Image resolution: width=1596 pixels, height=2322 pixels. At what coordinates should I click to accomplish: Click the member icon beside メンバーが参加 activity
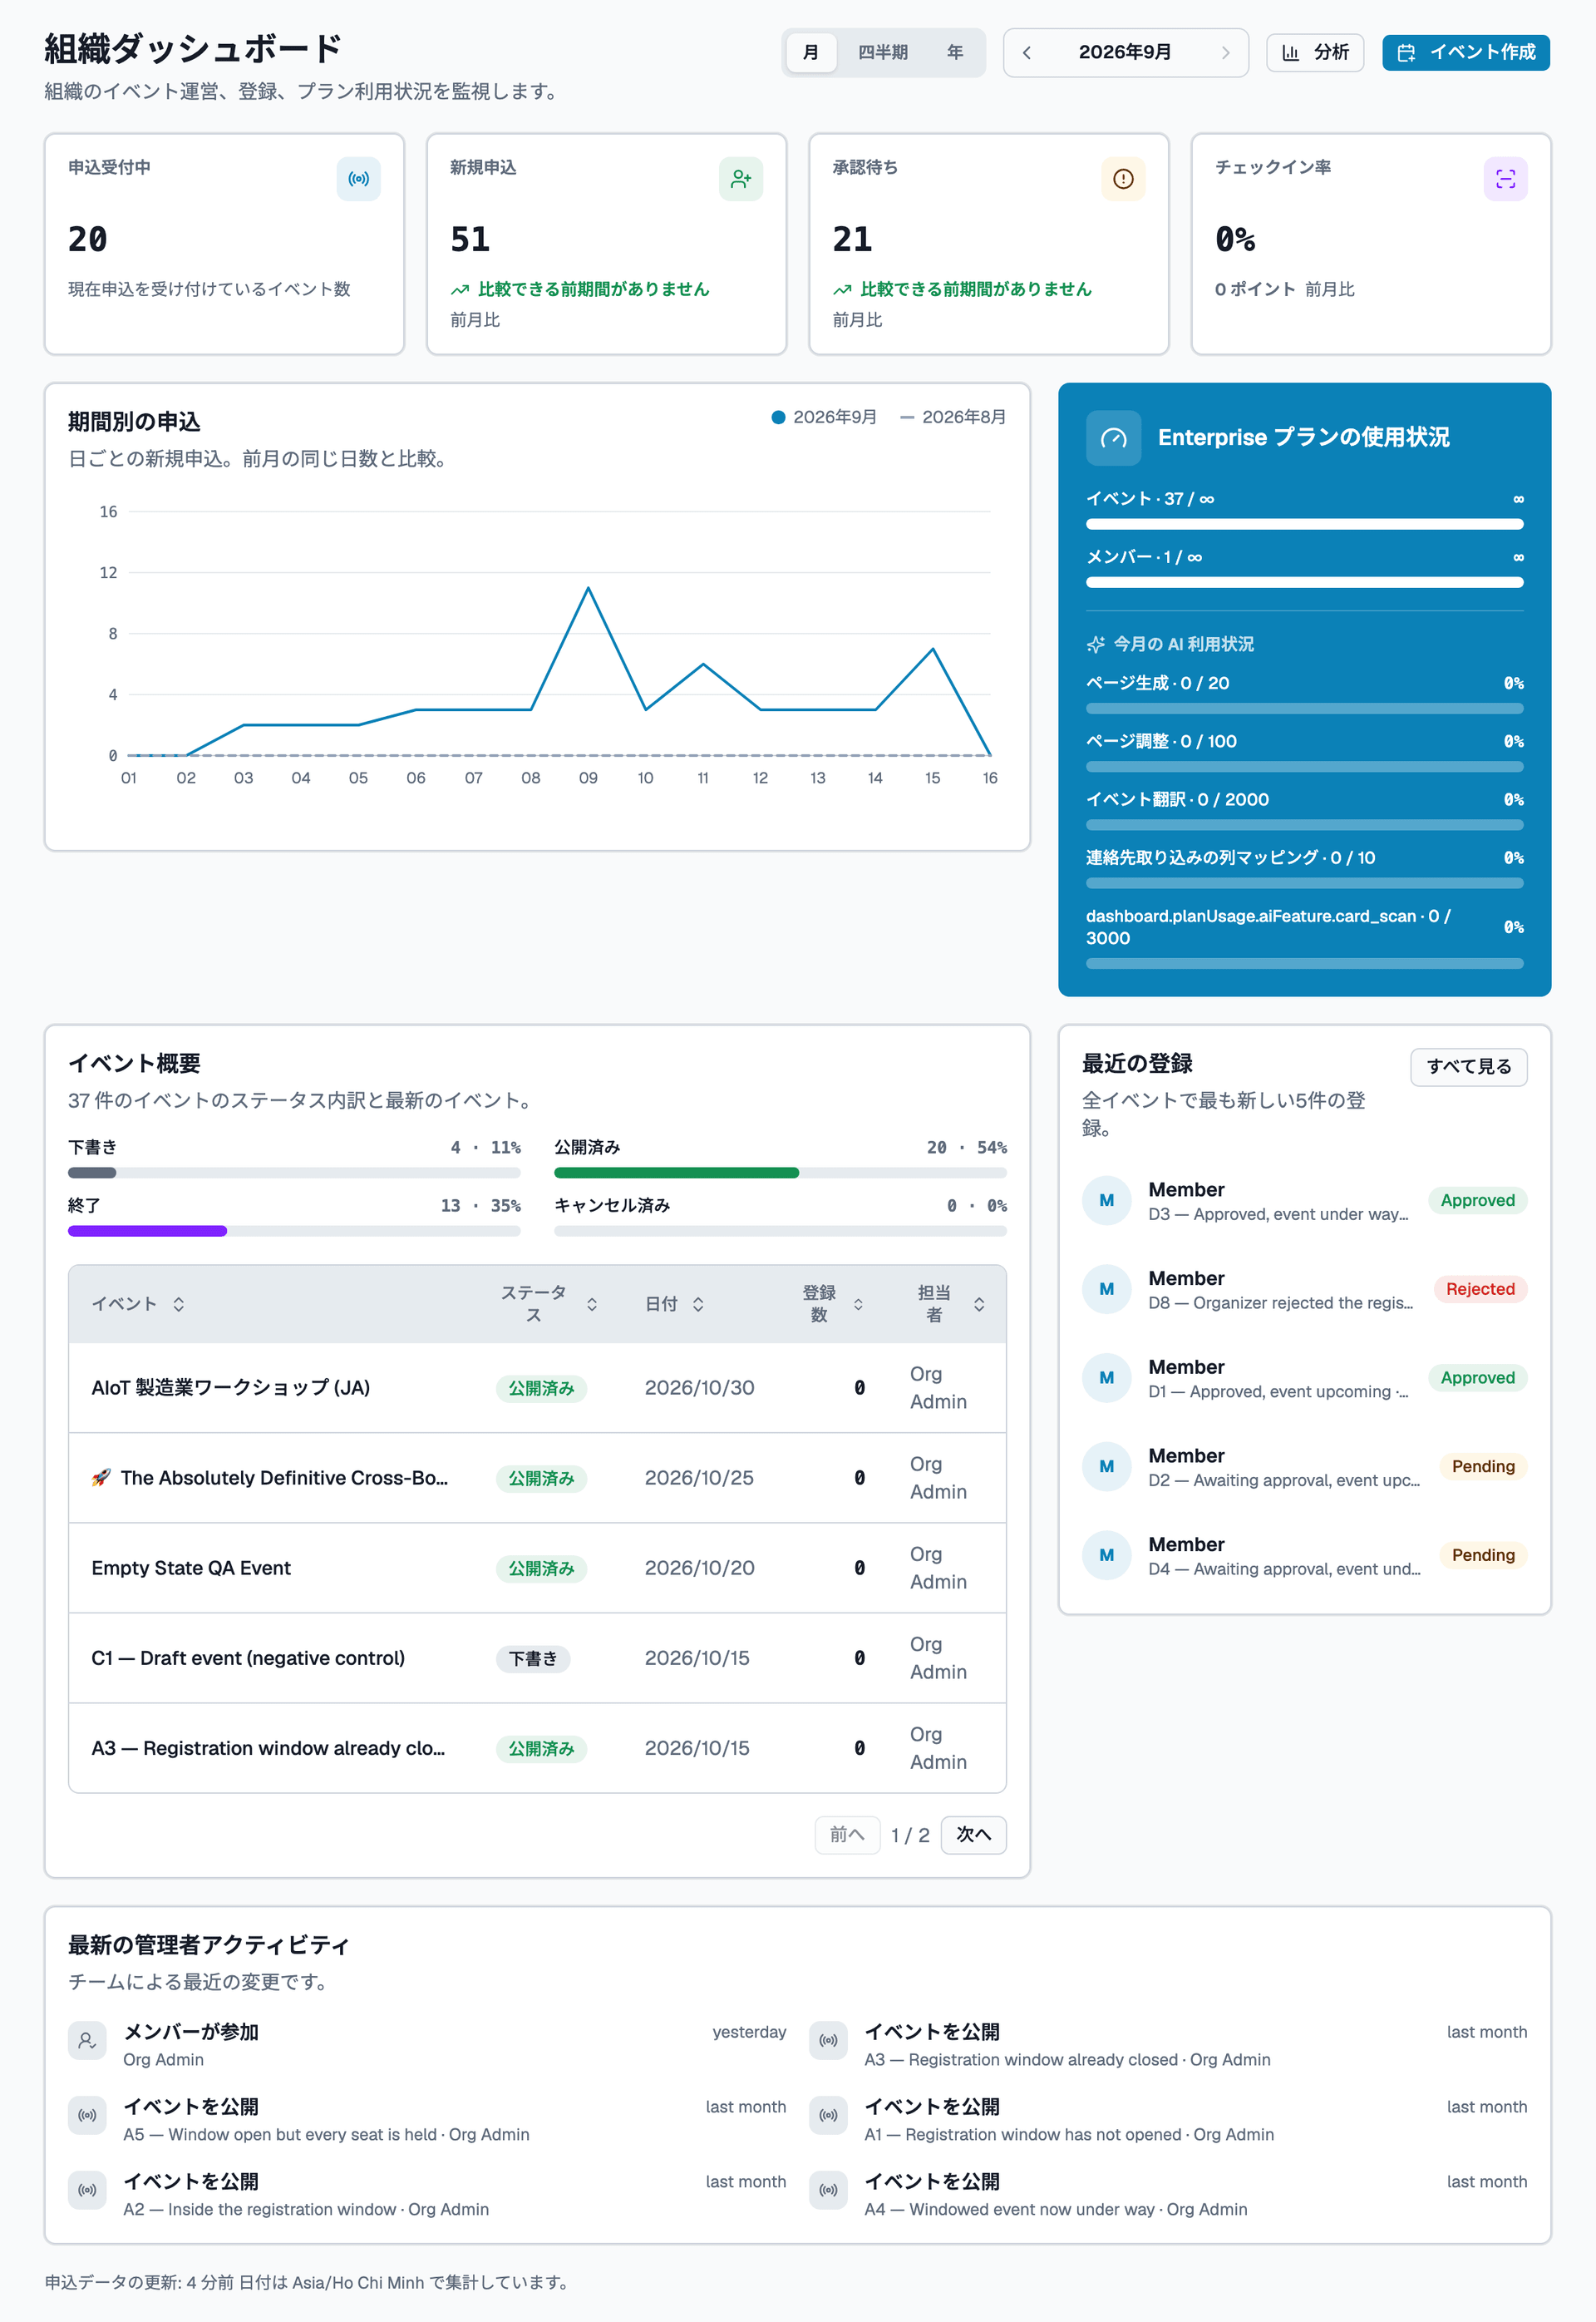pyautogui.click(x=87, y=2040)
